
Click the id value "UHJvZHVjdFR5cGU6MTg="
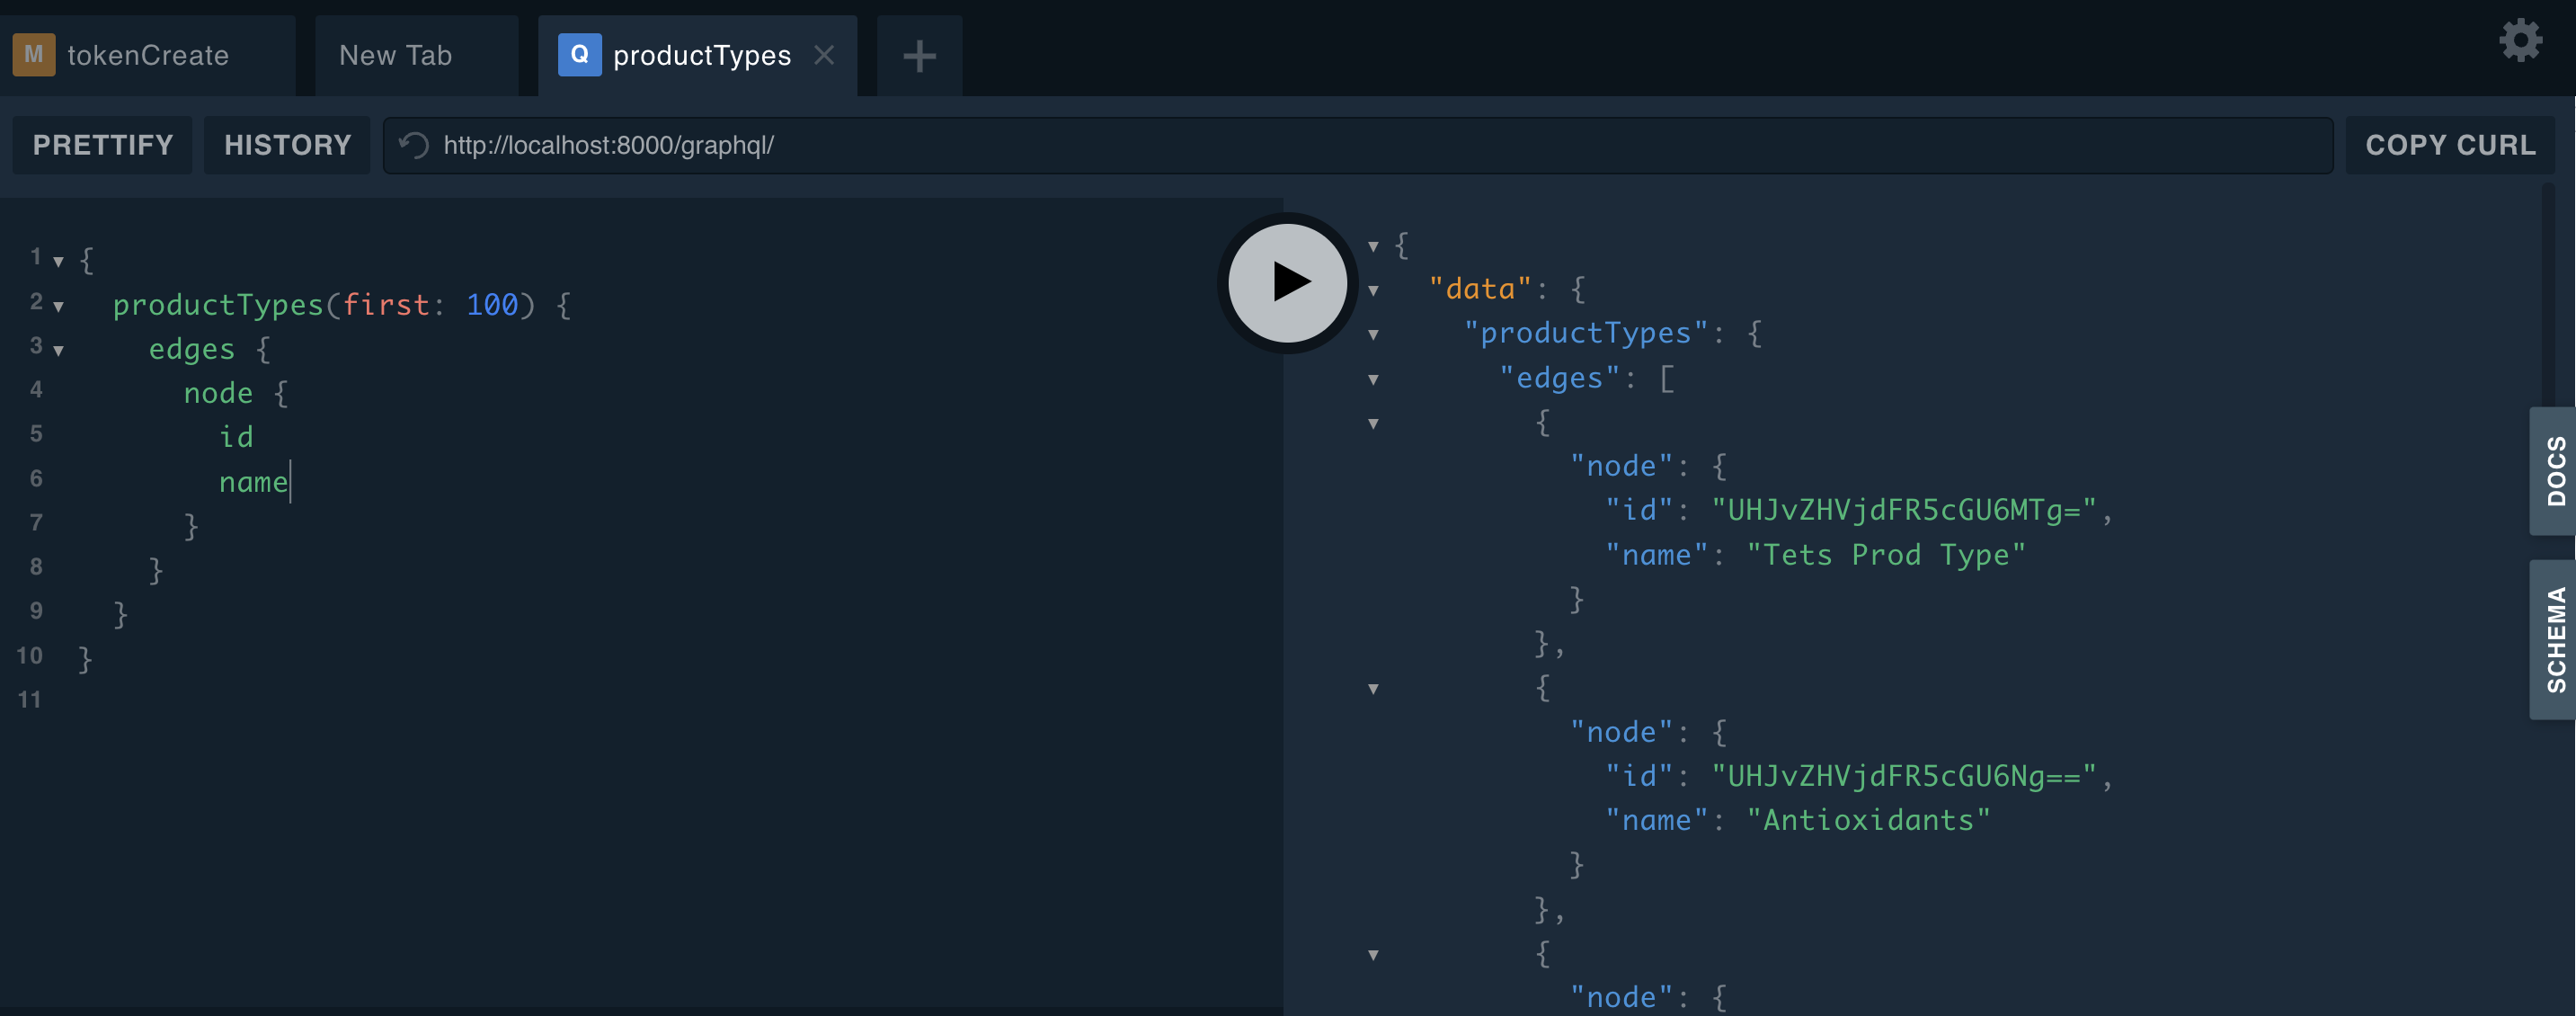(1904, 510)
